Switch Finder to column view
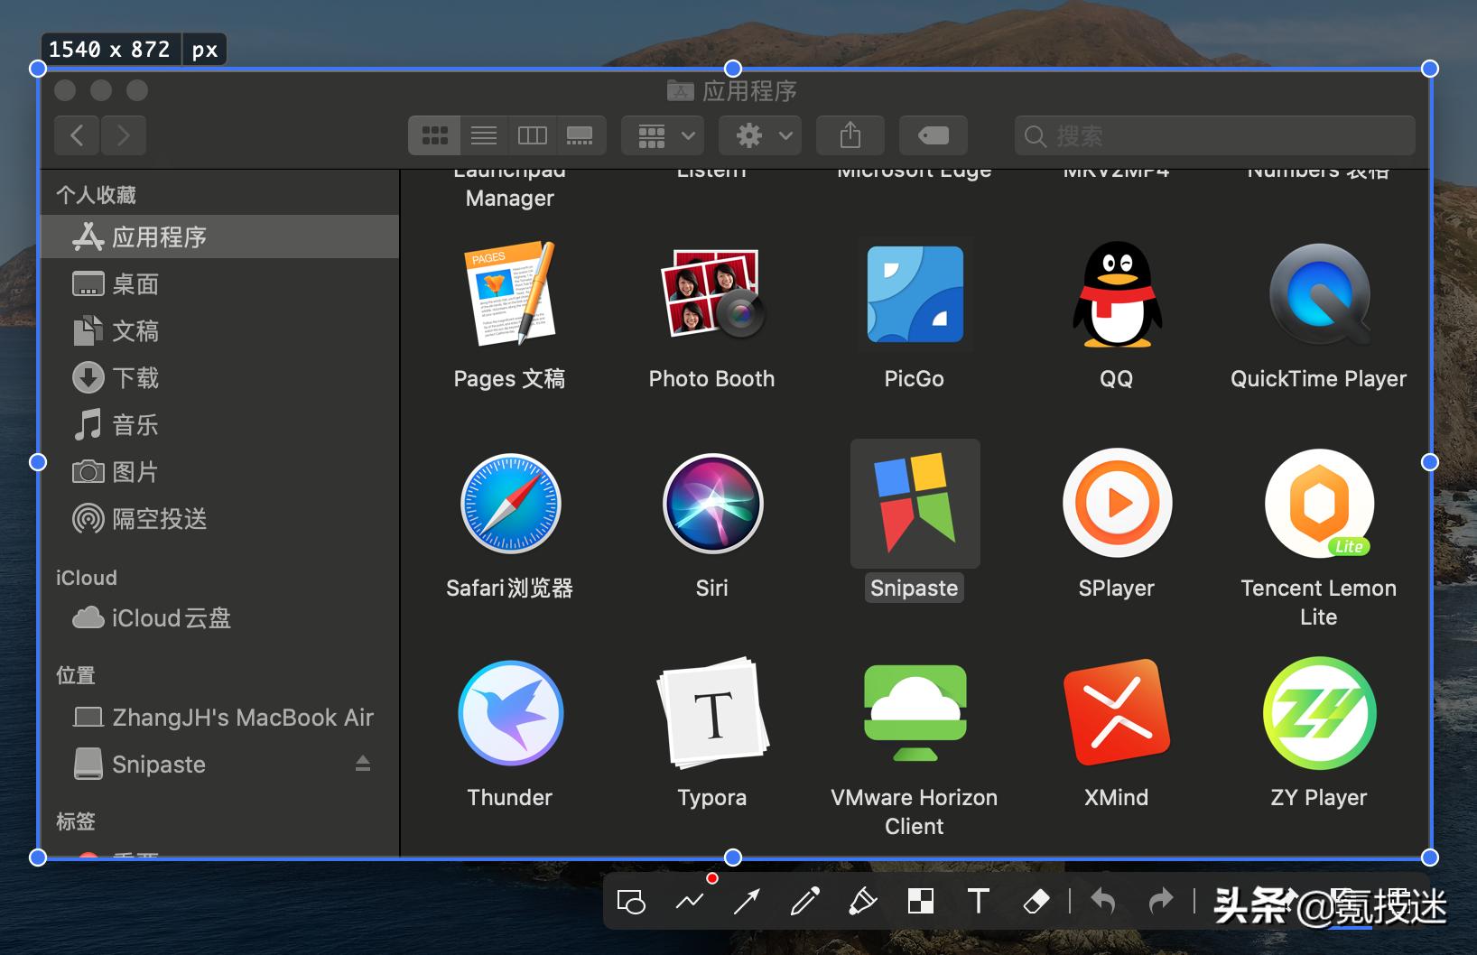1477x955 pixels. 533,135
